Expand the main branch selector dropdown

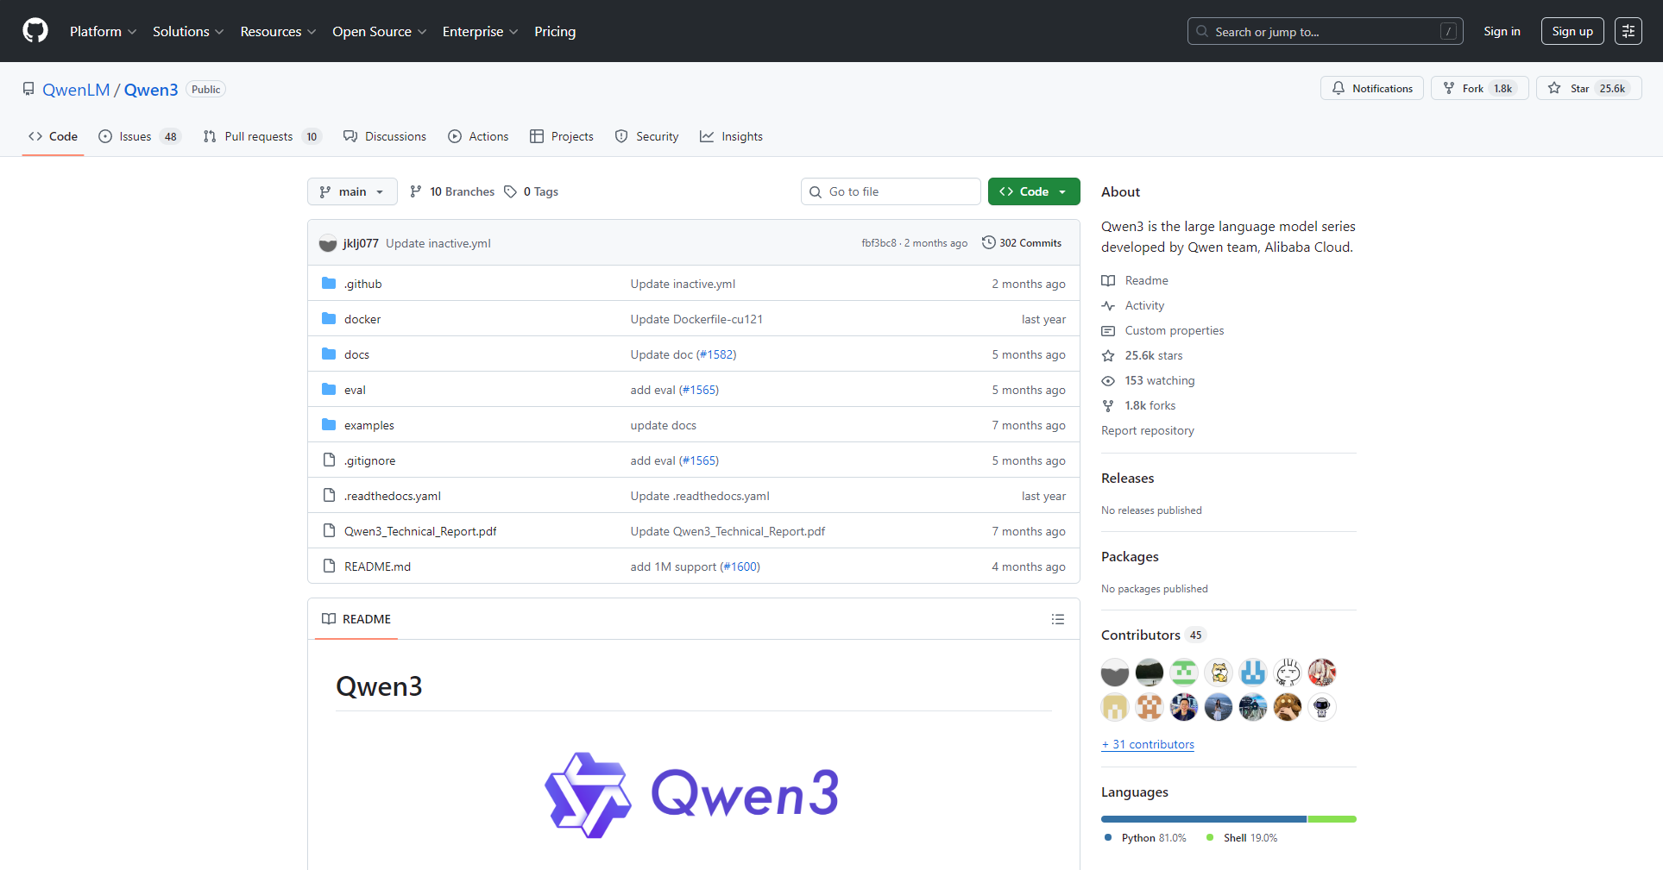pos(352,191)
